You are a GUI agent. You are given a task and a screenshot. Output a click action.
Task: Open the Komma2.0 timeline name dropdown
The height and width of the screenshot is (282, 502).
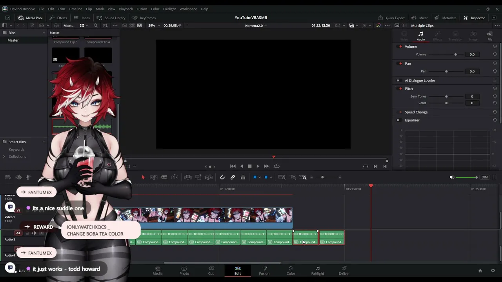point(256,25)
